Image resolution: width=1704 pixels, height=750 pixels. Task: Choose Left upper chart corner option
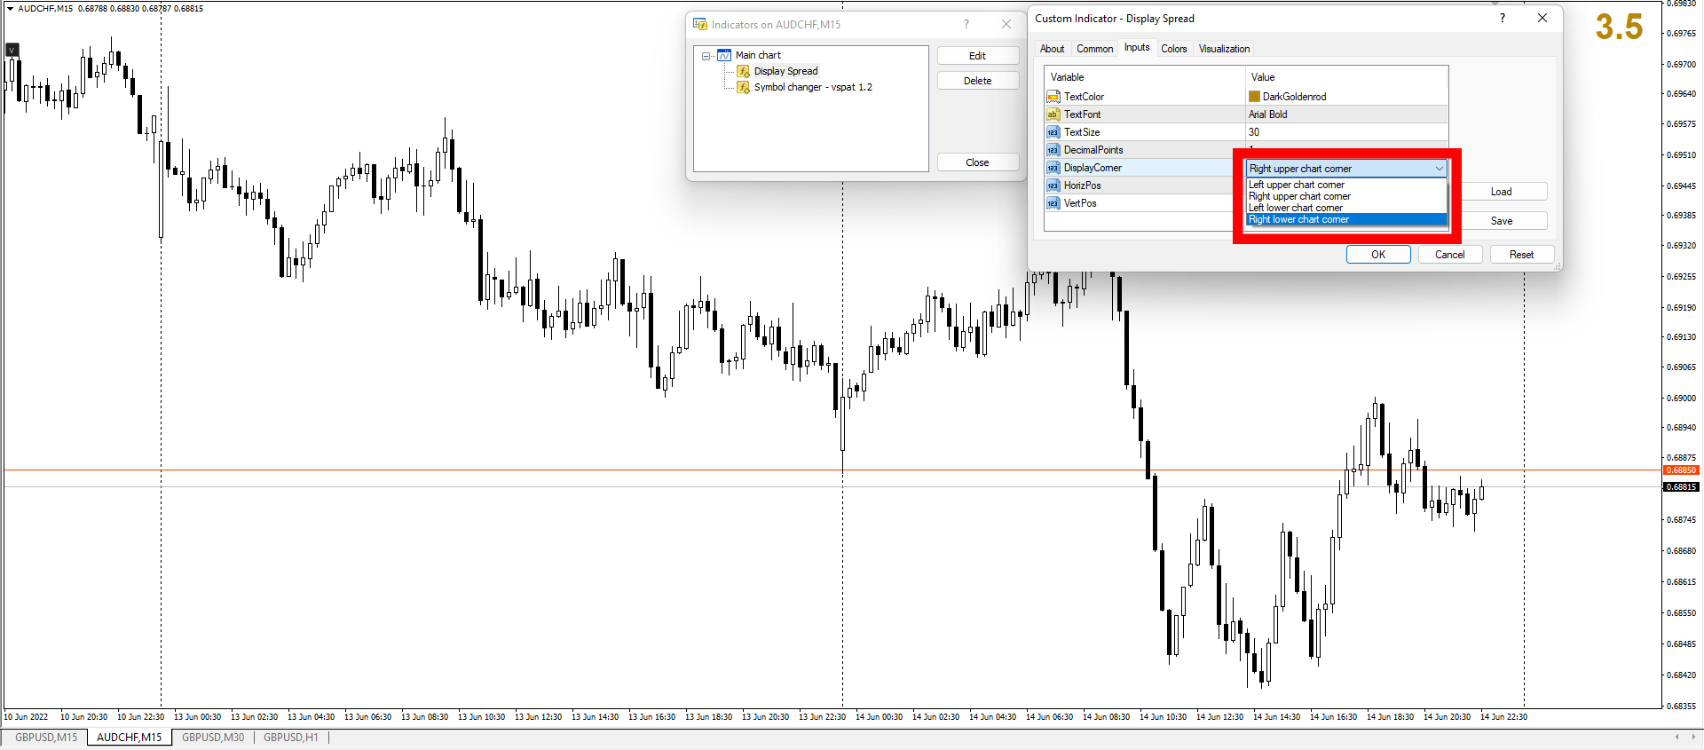[1297, 185]
